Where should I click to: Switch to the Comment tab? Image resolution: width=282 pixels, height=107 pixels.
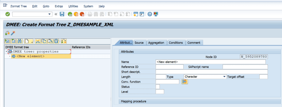194,43
